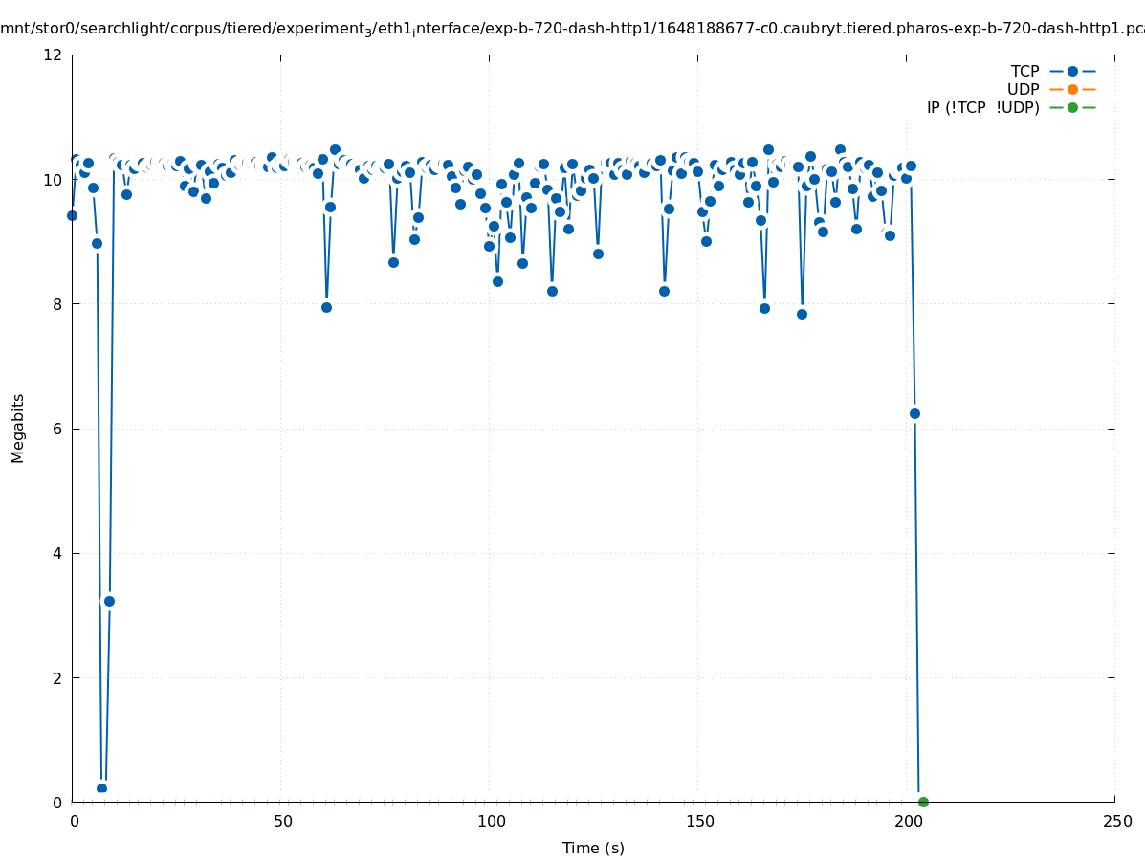
Task: Click the TCP point near 6.2 megabits
Action: click(x=914, y=413)
